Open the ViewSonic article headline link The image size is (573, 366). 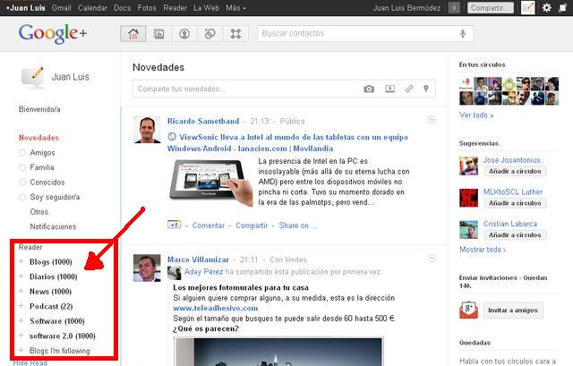tap(287, 143)
